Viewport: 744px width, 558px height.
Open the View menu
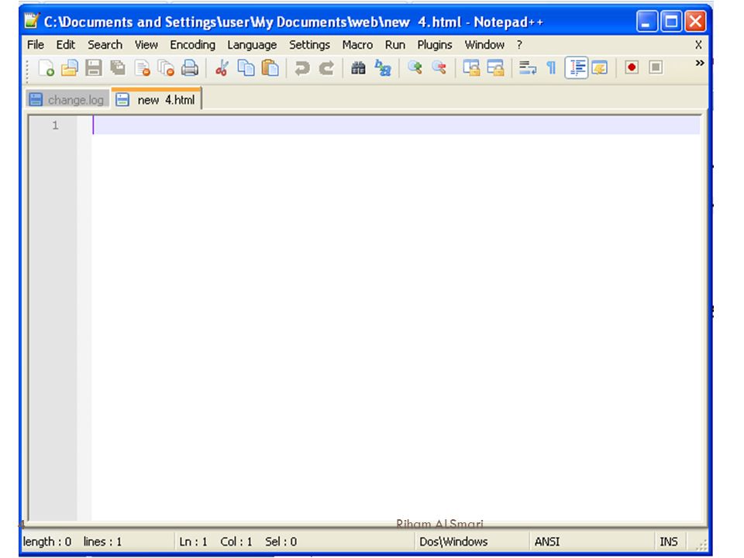(x=146, y=45)
